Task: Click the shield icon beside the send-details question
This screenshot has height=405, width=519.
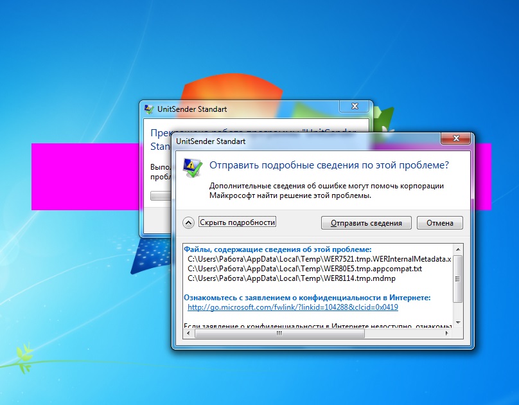Action: 193,167
